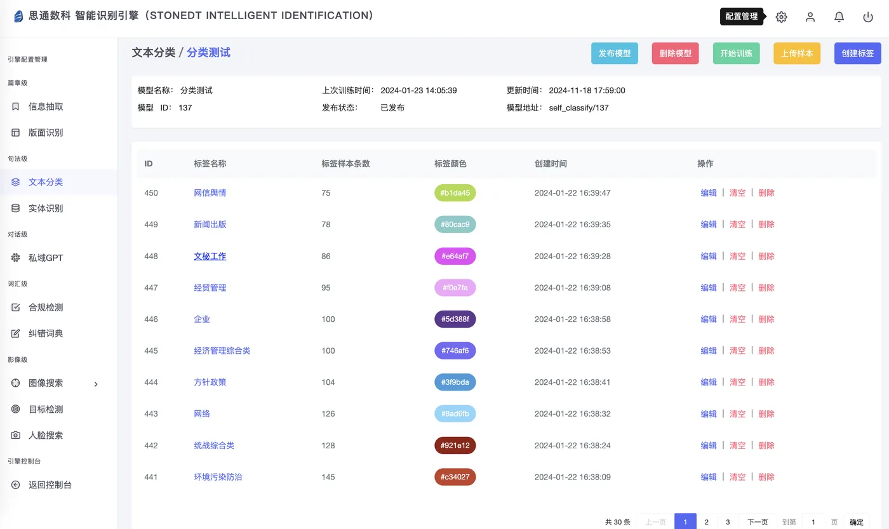Click the 创建标签 button
Viewport: 889px width, 529px height.
(x=857, y=53)
